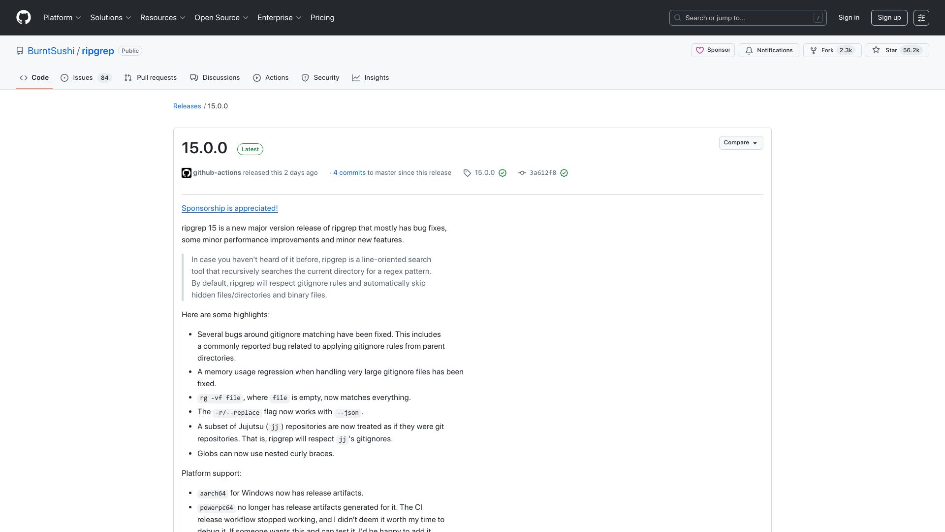Open the Compare dropdown
The image size is (945, 532).
[x=741, y=143]
